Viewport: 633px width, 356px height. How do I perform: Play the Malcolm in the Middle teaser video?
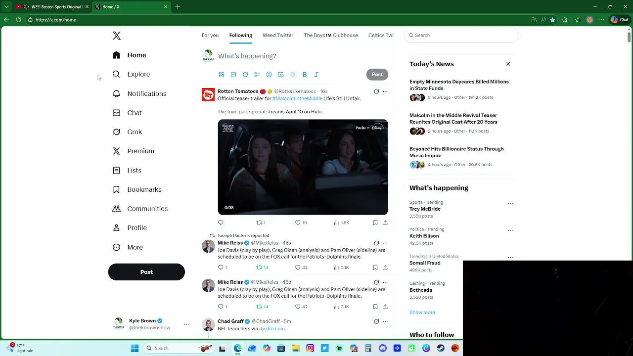point(303,167)
